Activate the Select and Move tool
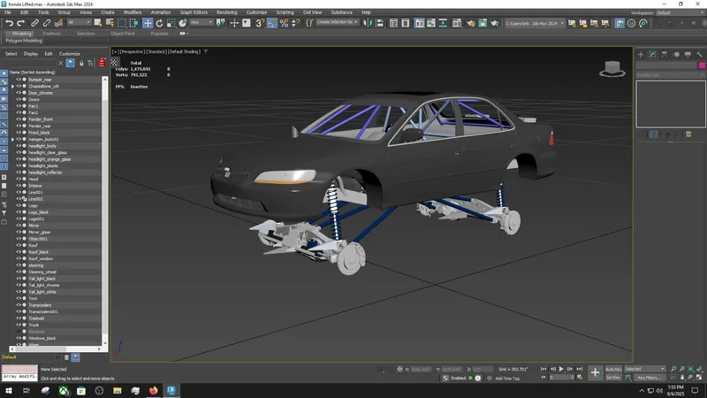Image resolution: width=707 pixels, height=398 pixels. click(148, 23)
